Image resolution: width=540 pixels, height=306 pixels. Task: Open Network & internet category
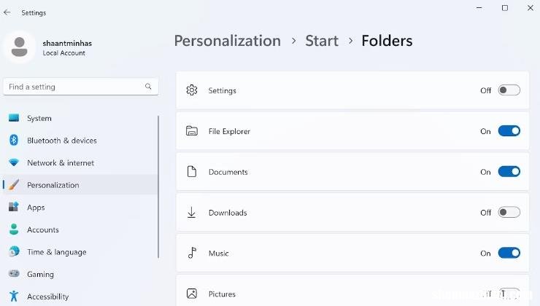[80, 162]
